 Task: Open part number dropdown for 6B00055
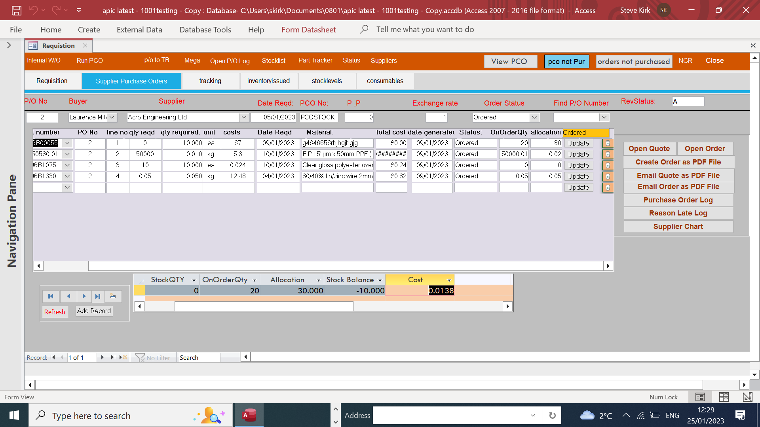(68, 143)
